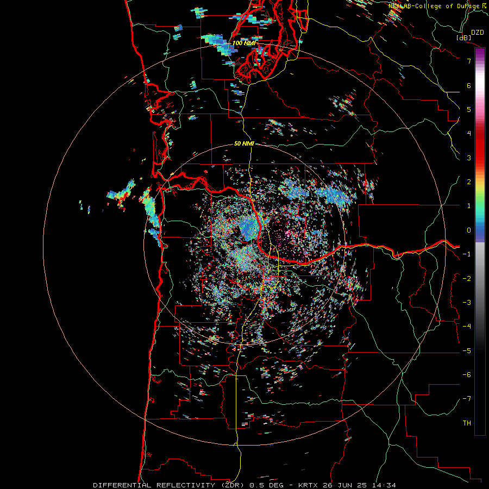Click the "[dB]" units label
This screenshot has width=489, height=489.
[x=463, y=37]
